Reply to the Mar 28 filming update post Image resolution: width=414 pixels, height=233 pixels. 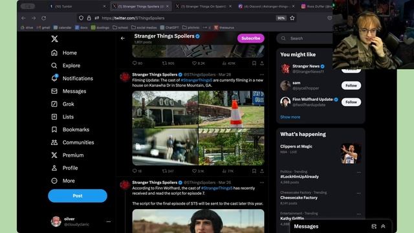(137, 171)
